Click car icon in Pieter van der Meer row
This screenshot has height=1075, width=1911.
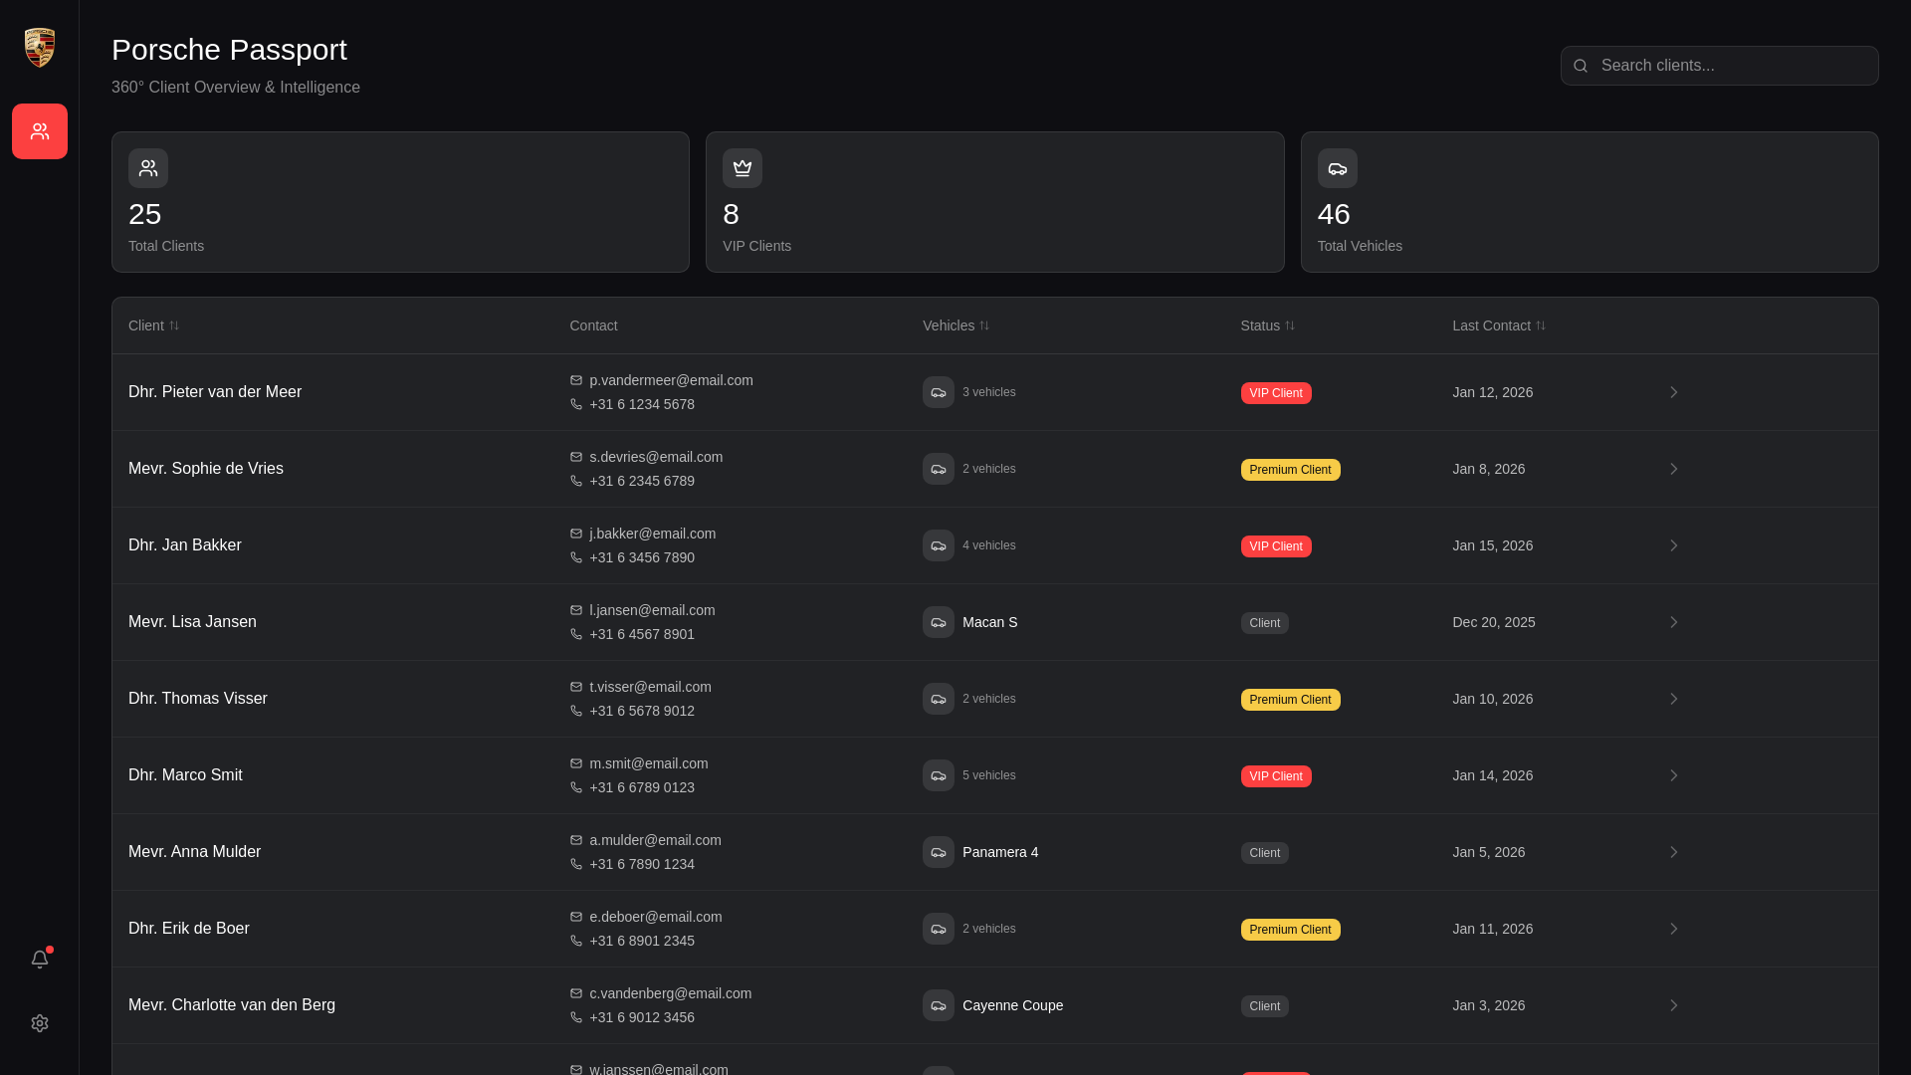(x=939, y=392)
